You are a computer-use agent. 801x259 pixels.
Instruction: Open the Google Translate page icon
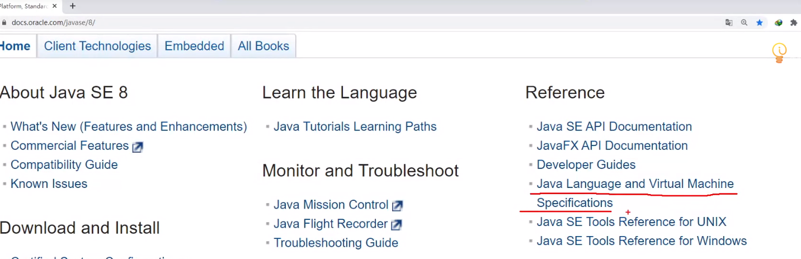coord(729,23)
